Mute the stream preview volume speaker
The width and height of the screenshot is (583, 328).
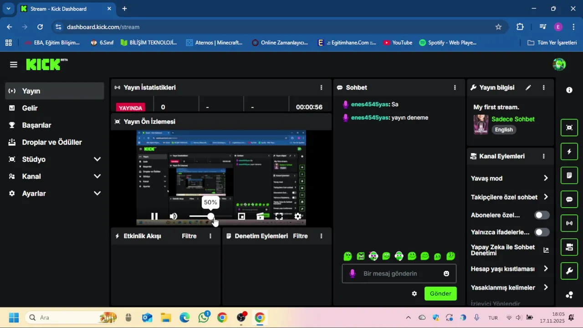pyautogui.click(x=174, y=216)
